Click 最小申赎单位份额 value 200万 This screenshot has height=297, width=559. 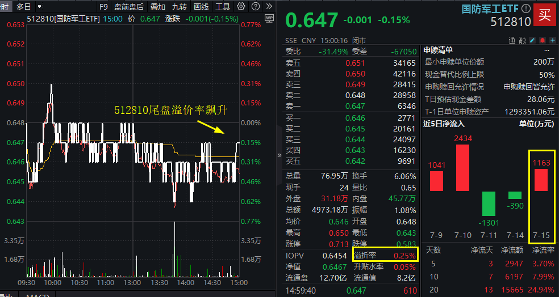[x=544, y=62]
